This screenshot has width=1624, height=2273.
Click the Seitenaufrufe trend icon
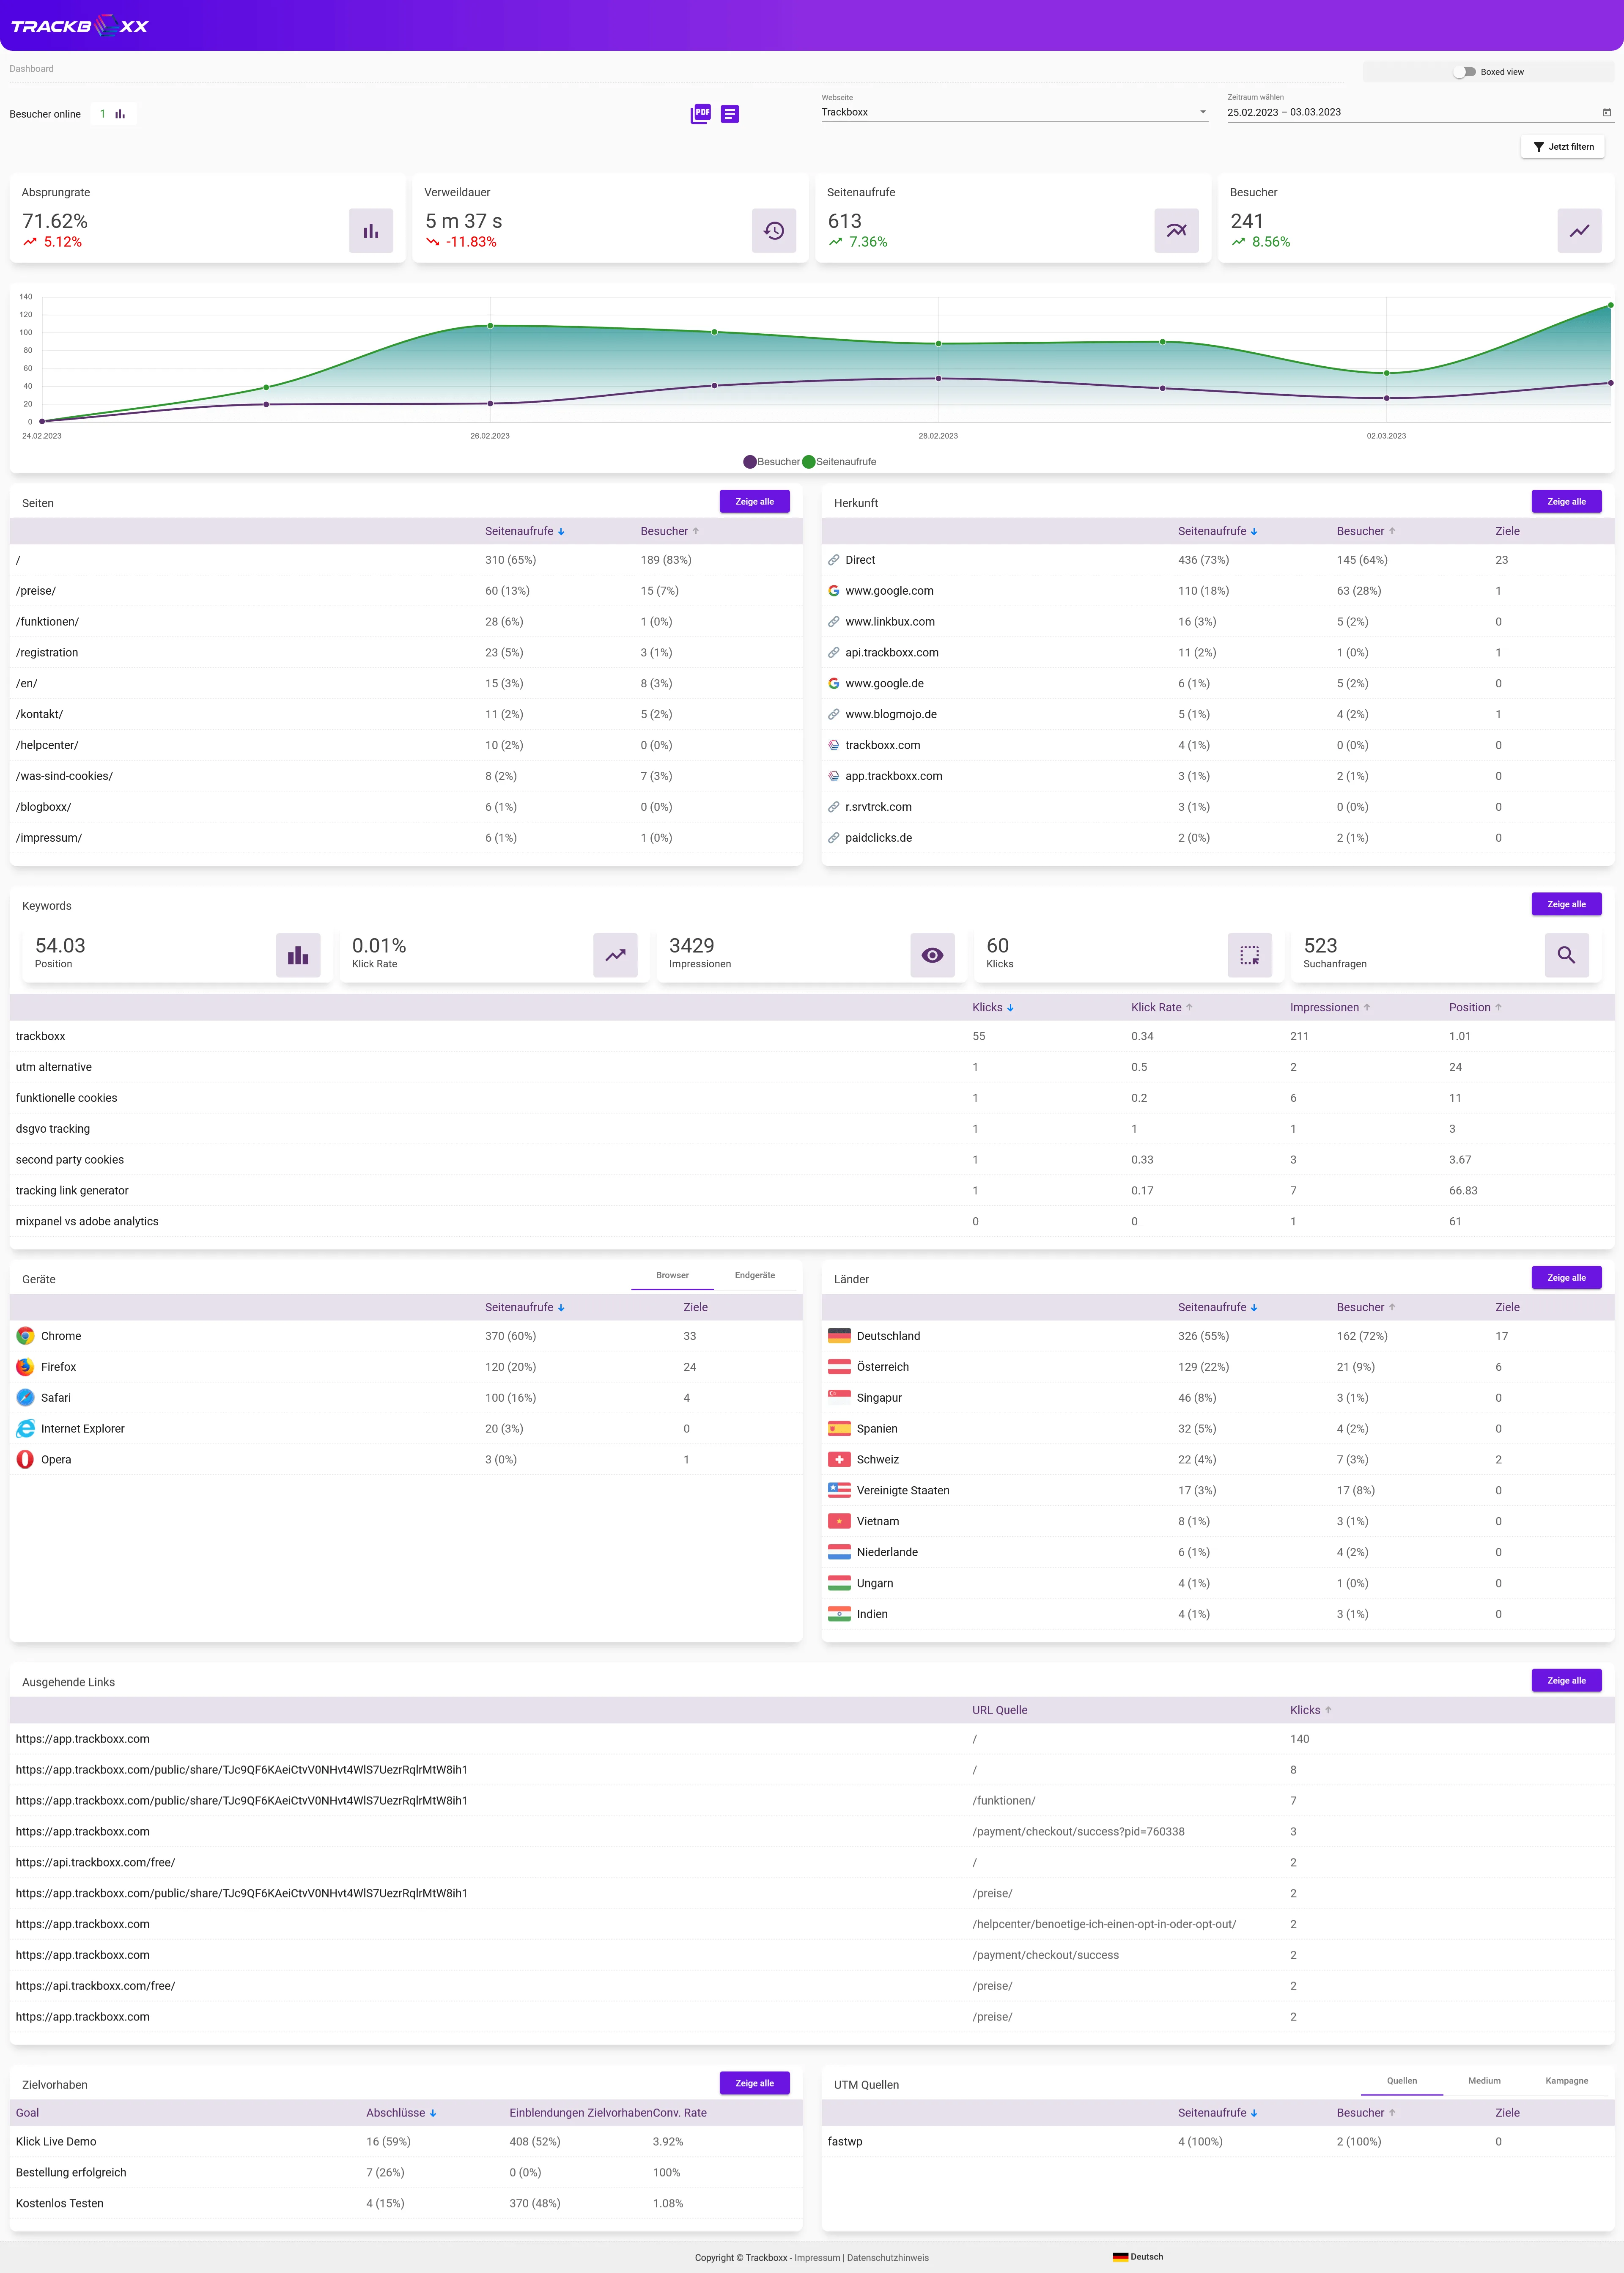[x=1176, y=231]
